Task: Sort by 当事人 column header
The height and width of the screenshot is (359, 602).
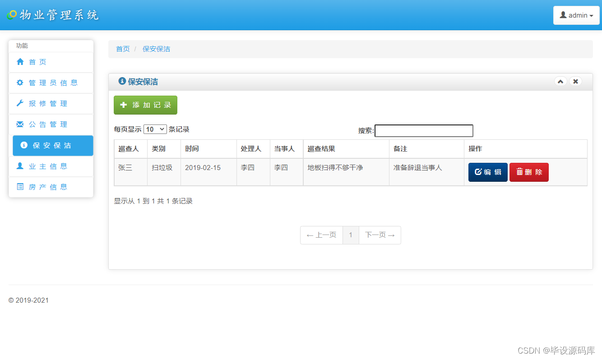Action: tap(287, 149)
